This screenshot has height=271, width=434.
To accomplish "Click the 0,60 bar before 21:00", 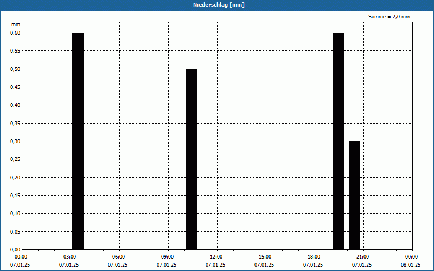I will (338, 141).
